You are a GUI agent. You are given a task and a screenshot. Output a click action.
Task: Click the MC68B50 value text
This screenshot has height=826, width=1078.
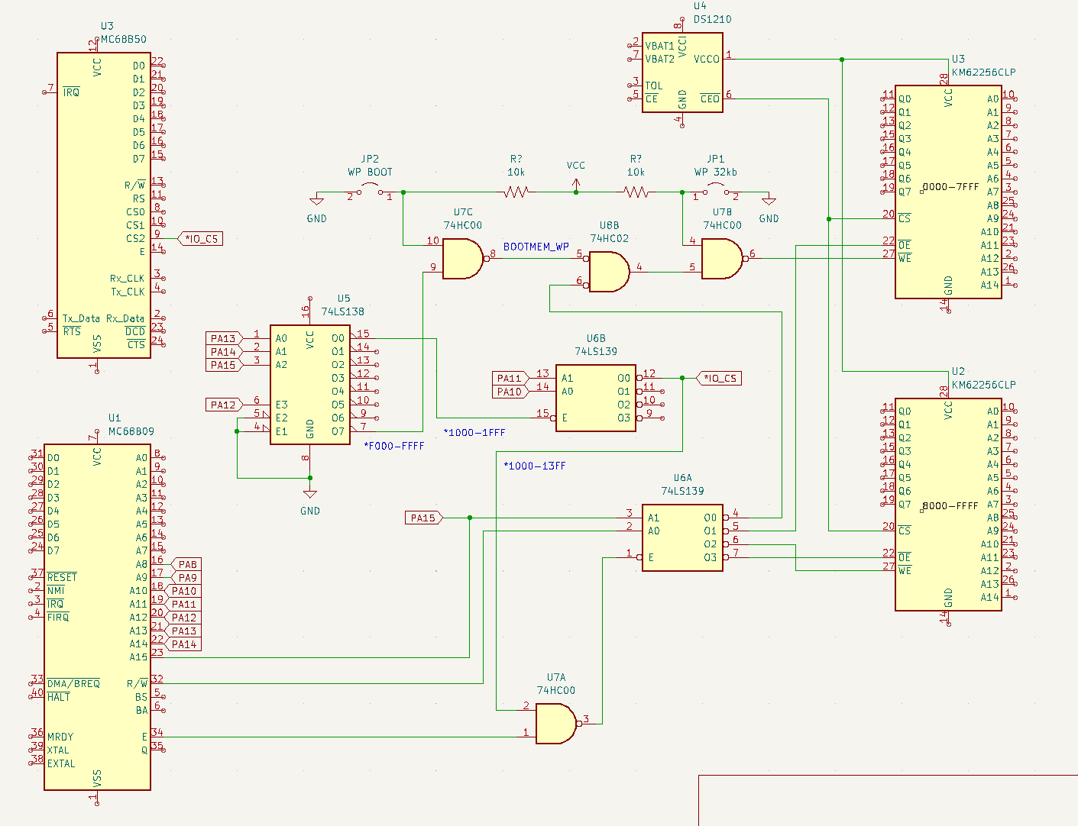click(124, 39)
